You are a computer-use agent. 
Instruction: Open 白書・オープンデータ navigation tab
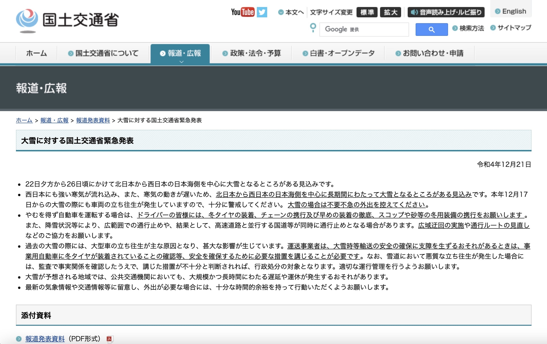[x=338, y=53]
